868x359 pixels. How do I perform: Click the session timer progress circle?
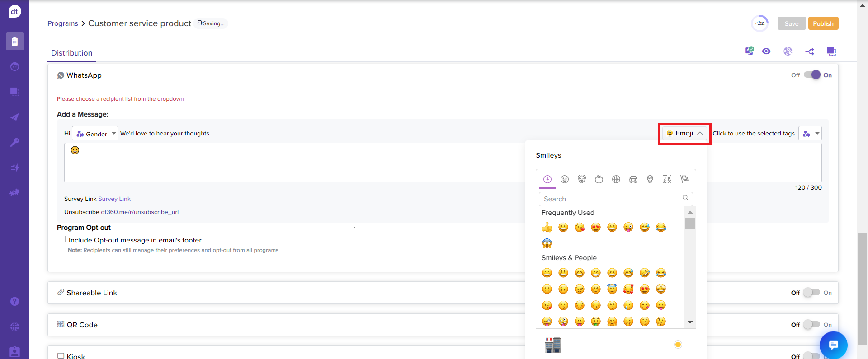pyautogui.click(x=760, y=23)
